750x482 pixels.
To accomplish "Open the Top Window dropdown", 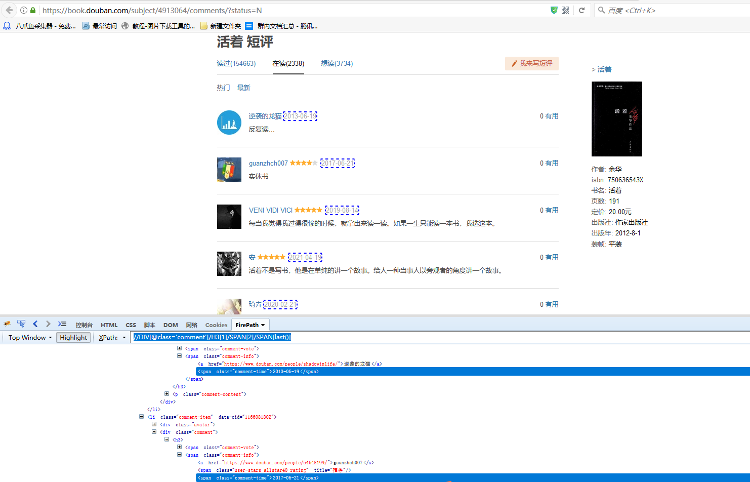I will [x=30, y=338].
